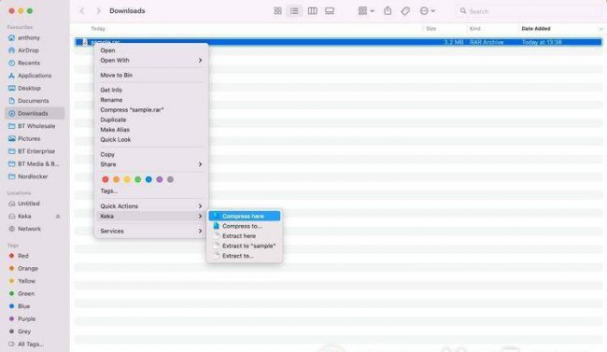This screenshot has width=607, height=352.
Task: Open Keka volume in sidebar
Action: point(24,216)
